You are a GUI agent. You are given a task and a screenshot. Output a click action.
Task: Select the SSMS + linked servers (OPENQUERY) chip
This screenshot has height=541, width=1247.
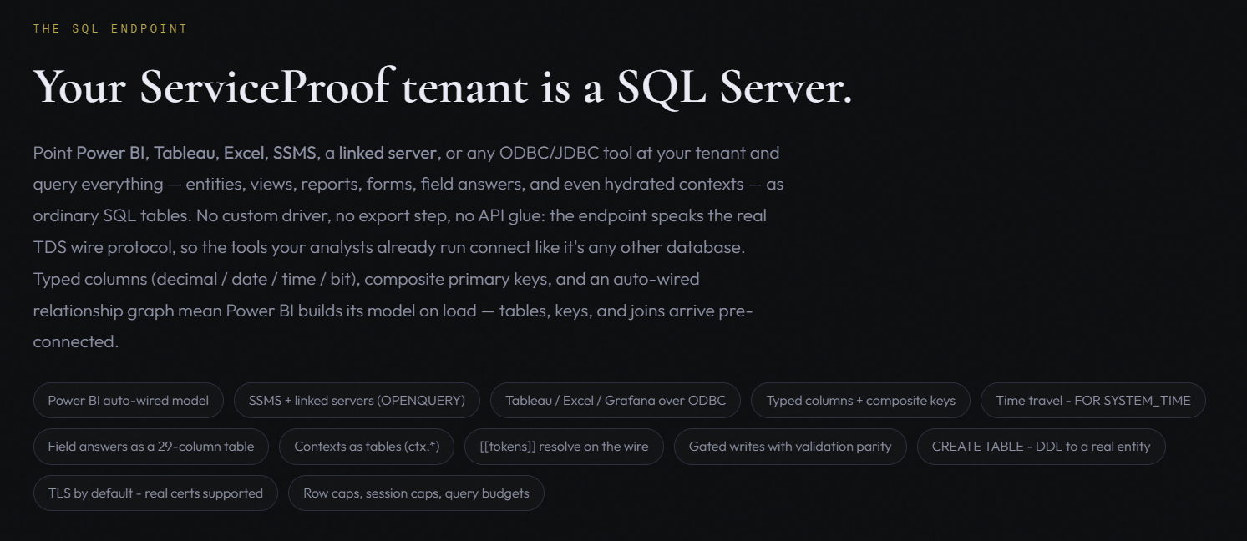[357, 401]
